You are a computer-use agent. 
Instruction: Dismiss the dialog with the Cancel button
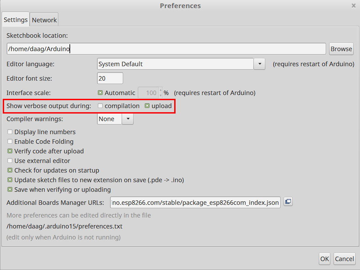tap(344, 259)
